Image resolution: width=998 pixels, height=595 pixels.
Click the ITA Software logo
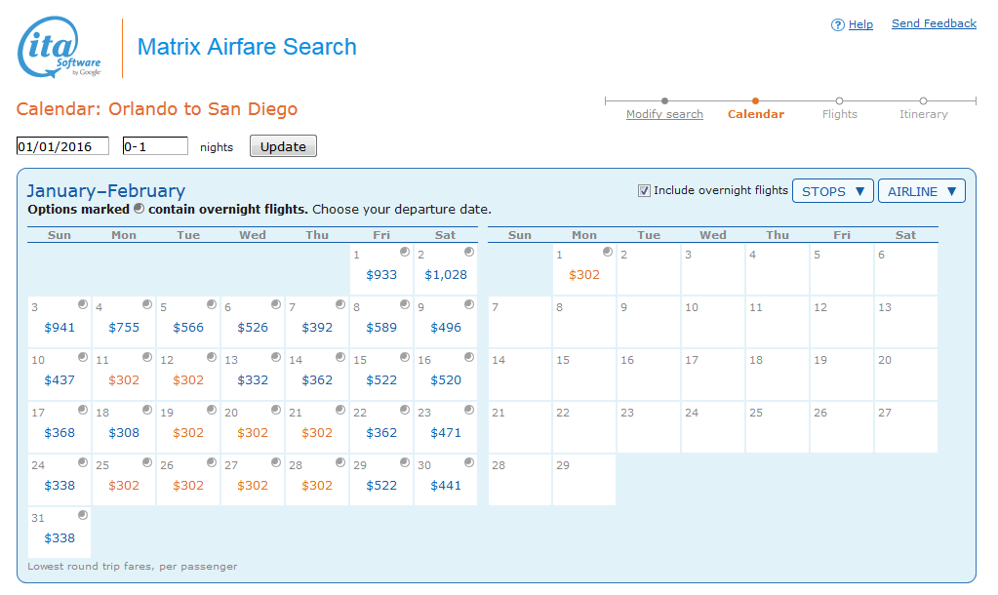coord(60,49)
